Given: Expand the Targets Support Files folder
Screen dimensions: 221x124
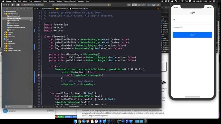Looking at the screenshot, I should tap(4, 51).
